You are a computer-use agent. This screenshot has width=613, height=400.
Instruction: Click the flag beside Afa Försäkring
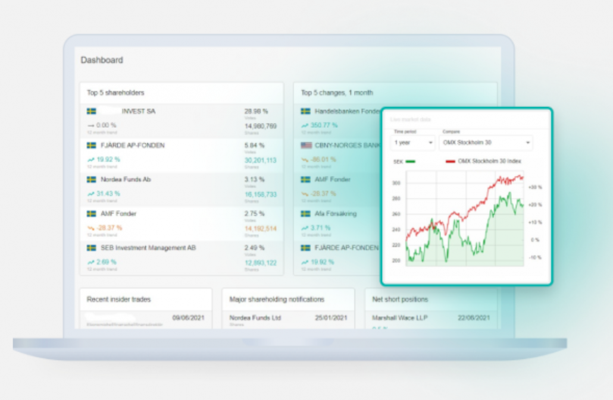(x=306, y=213)
